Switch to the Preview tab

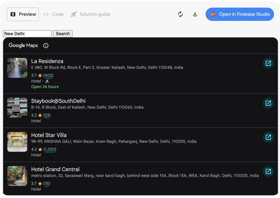coord(23,14)
